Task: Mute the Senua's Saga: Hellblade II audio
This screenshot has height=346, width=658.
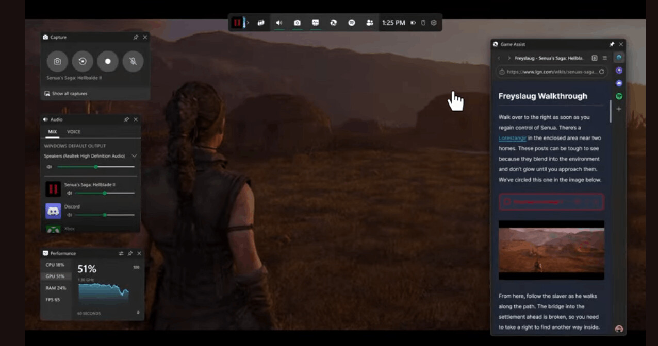Action: coord(69,193)
